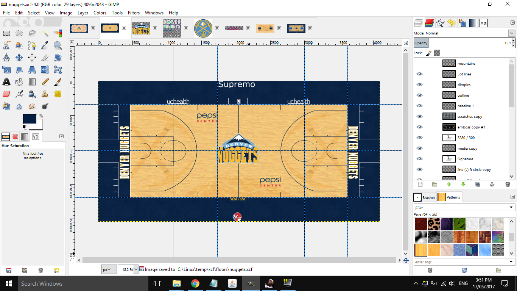Select the Clone stamp tool
Screen dimensions: 517x291
click(45, 94)
